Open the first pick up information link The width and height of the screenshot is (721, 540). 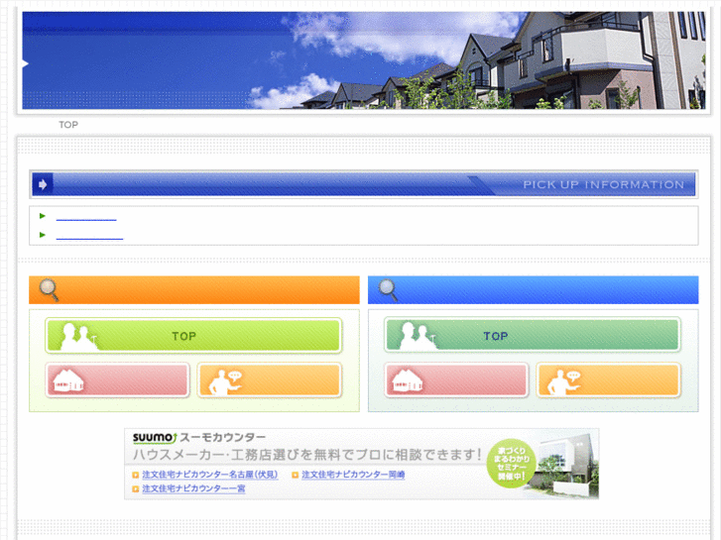[86, 217]
